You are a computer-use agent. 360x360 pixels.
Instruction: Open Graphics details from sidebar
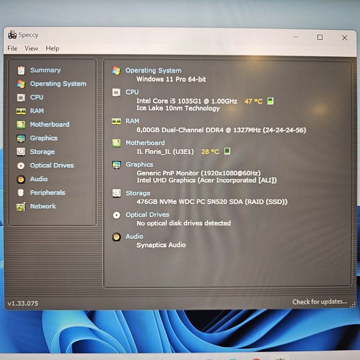(44, 138)
